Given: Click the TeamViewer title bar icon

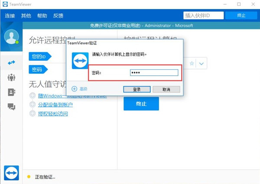Looking at the screenshot, I should tap(5, 4).
